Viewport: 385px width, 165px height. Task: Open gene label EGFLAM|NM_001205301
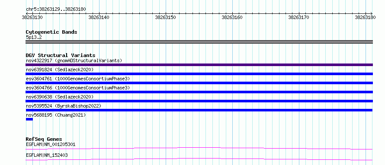click(51, 144)
